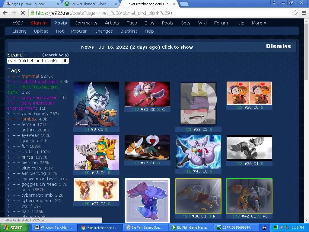Click the search tags input field

[x=34, y=61]
